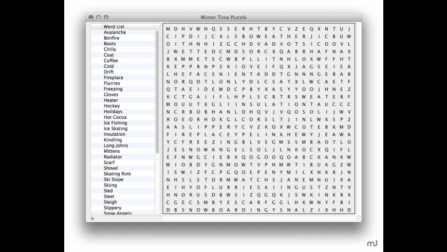
Task: Select Shovel in the word list
Action: (x=123, y=168)
